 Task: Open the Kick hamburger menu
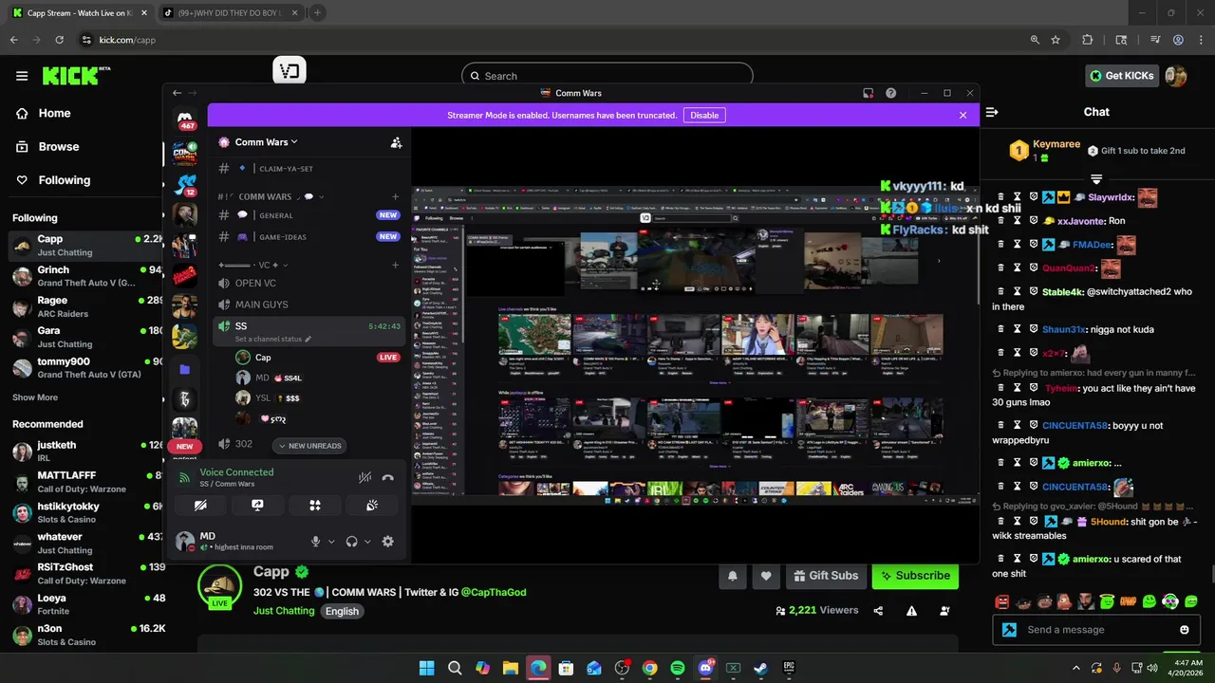pos(22,76)
